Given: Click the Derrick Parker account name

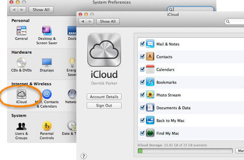Looking at the screenshot, I should pyautogui.click(x=104, y=83).
